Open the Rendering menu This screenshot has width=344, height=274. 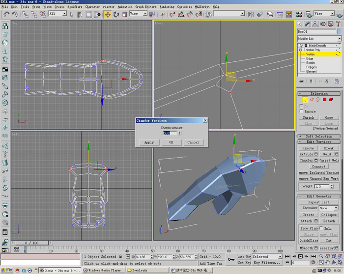167,7
